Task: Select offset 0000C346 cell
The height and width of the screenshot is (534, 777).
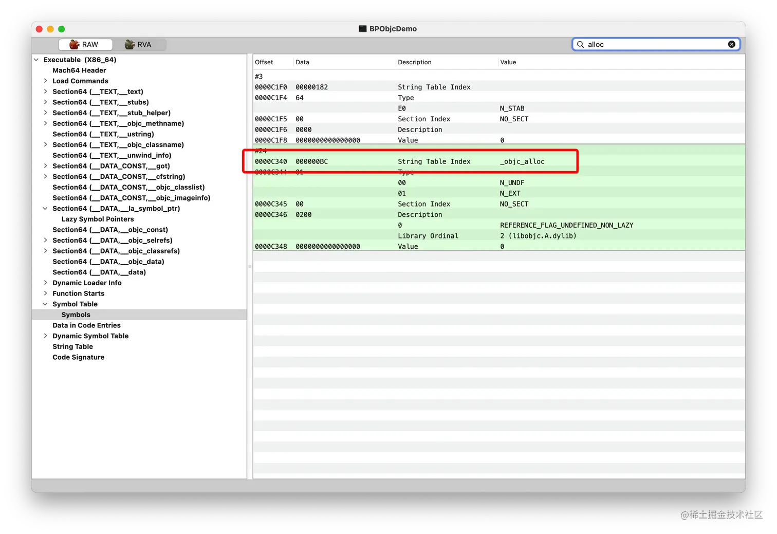Action: point(271,214)
